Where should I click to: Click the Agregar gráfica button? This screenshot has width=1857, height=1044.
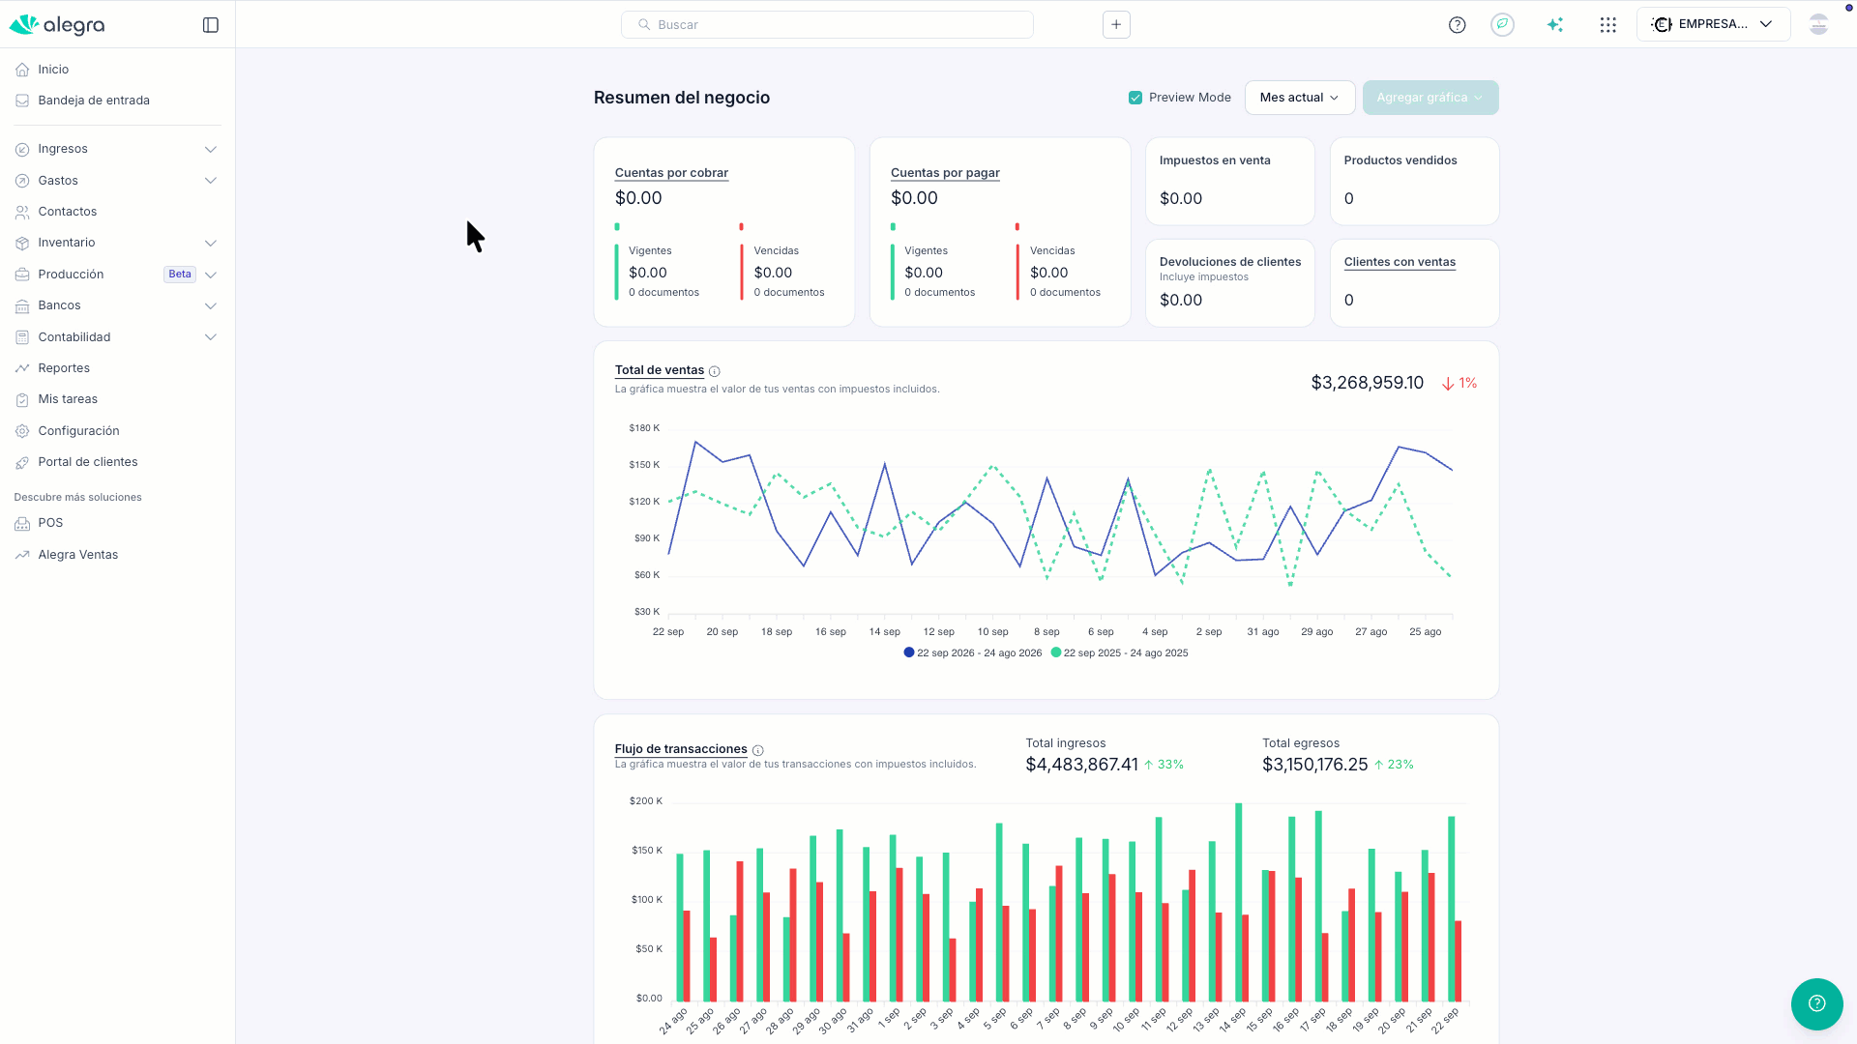pyautogui.click(x=1430, y=98)
